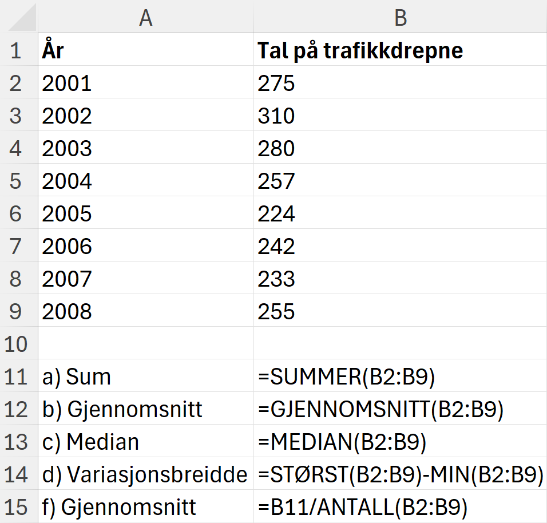Click the GJENNOMSNITT formula cell

(401, 409)
